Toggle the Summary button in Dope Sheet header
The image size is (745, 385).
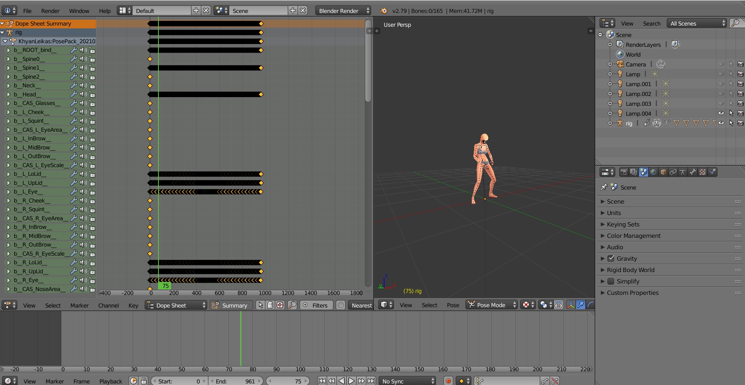[231, 305]
